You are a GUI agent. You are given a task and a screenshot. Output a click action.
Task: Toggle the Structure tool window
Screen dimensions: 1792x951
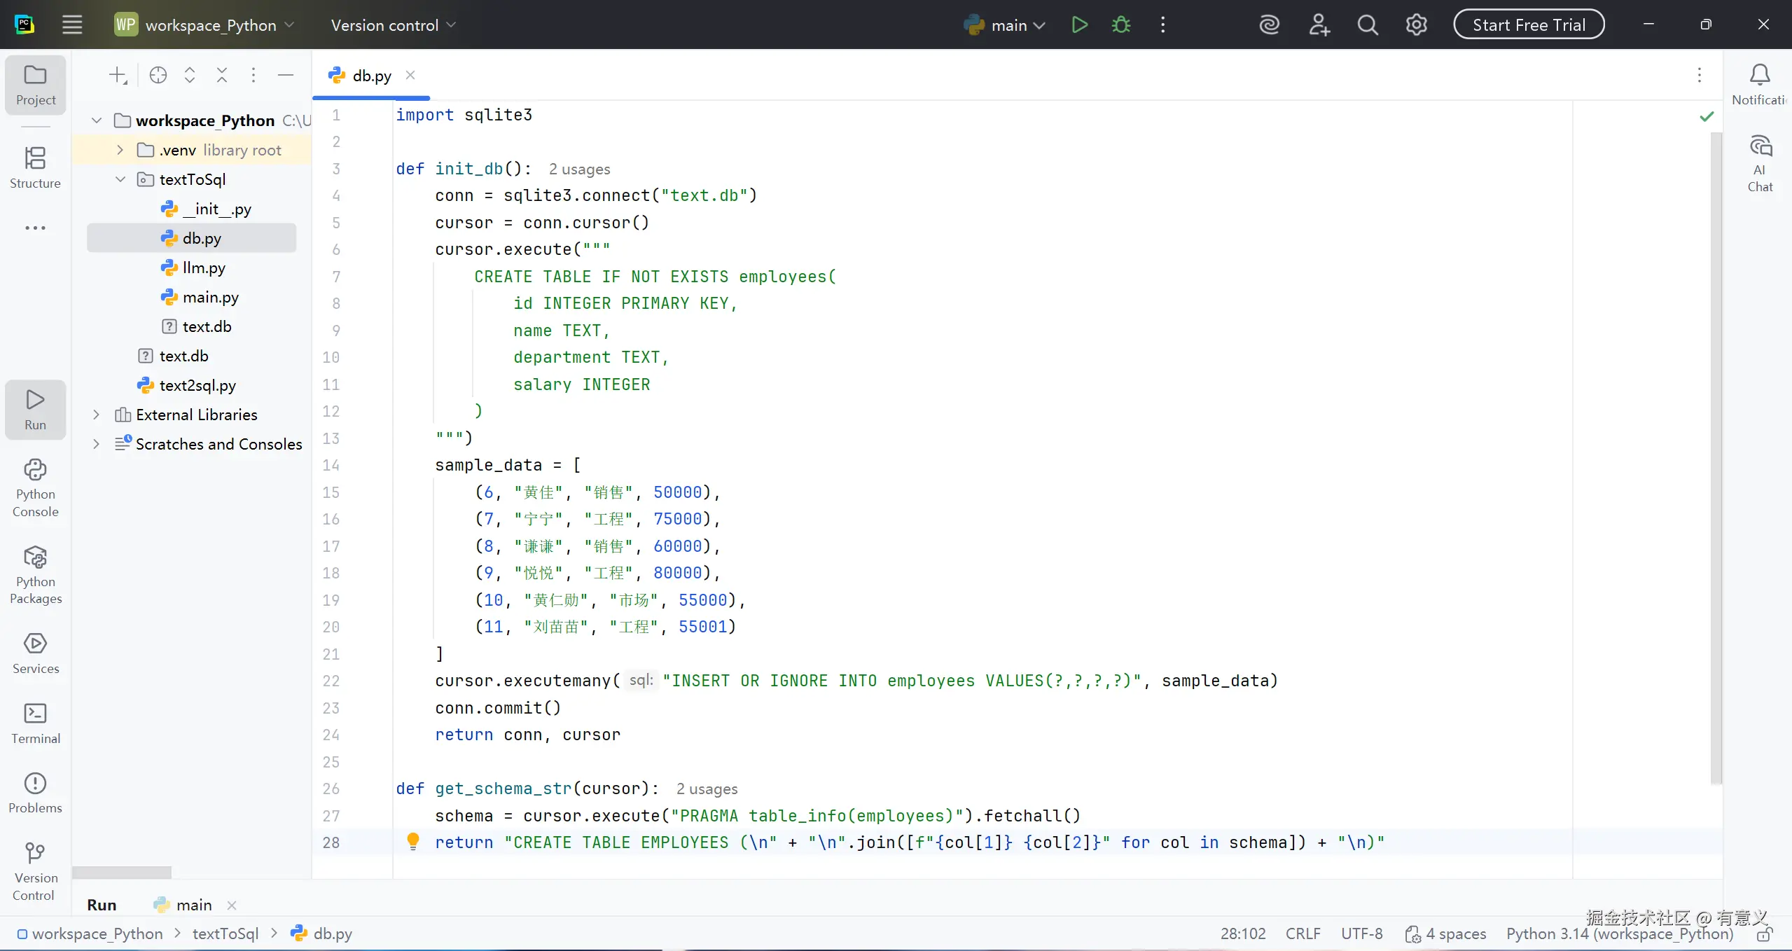click(x=35, y=167)
